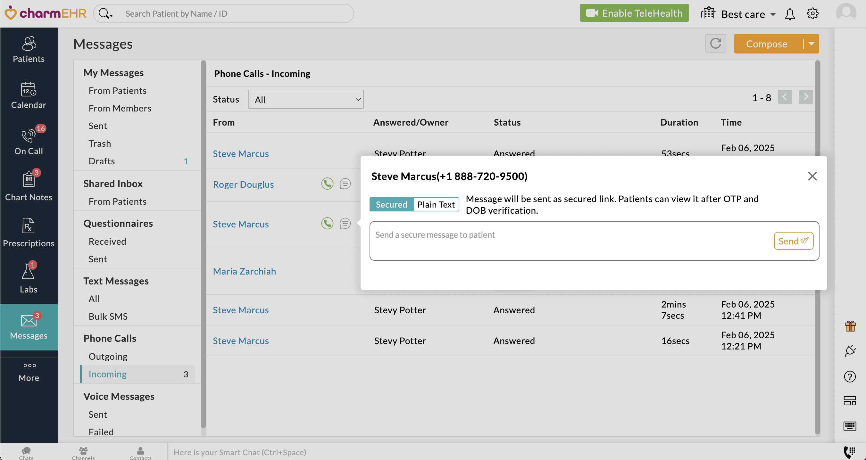The height and width of the screenshot is (460, 866).
Task: Click the Send message button
Action: click(793, 241)
